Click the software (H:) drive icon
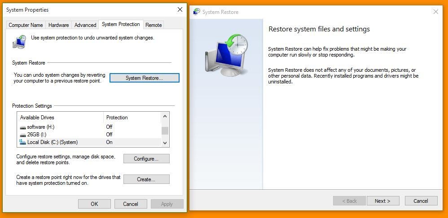 [23, 127]
